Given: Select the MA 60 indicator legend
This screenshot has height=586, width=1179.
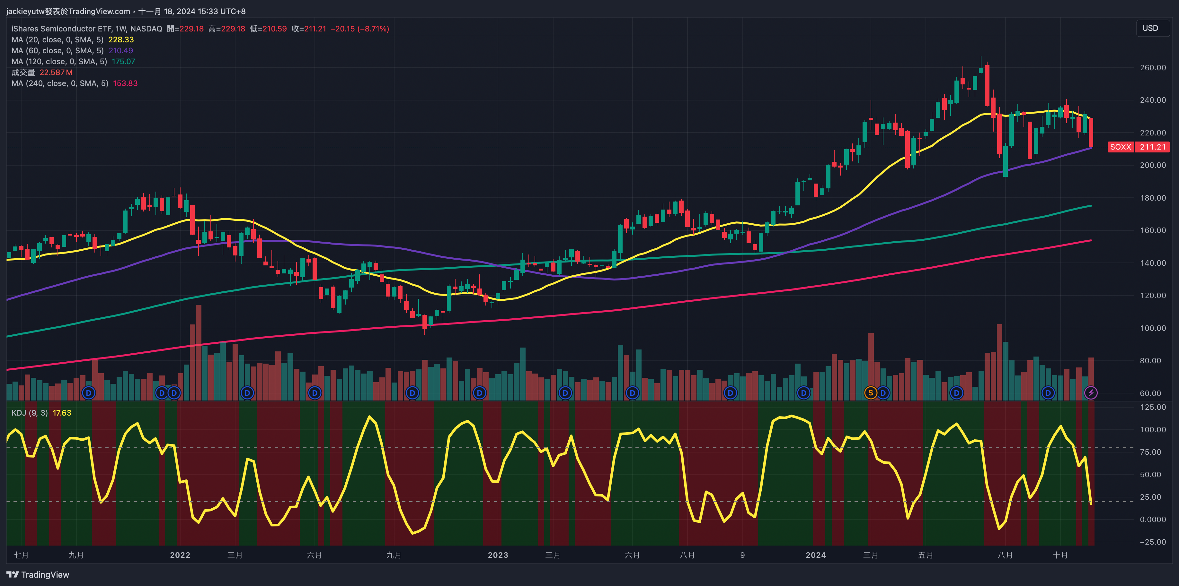Looking at the screenshot, I should pos(57,51).
